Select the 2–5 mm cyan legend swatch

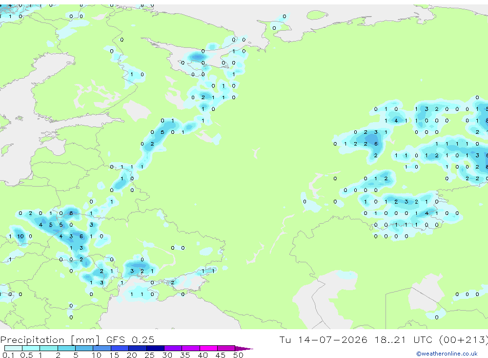click(66, 348)
